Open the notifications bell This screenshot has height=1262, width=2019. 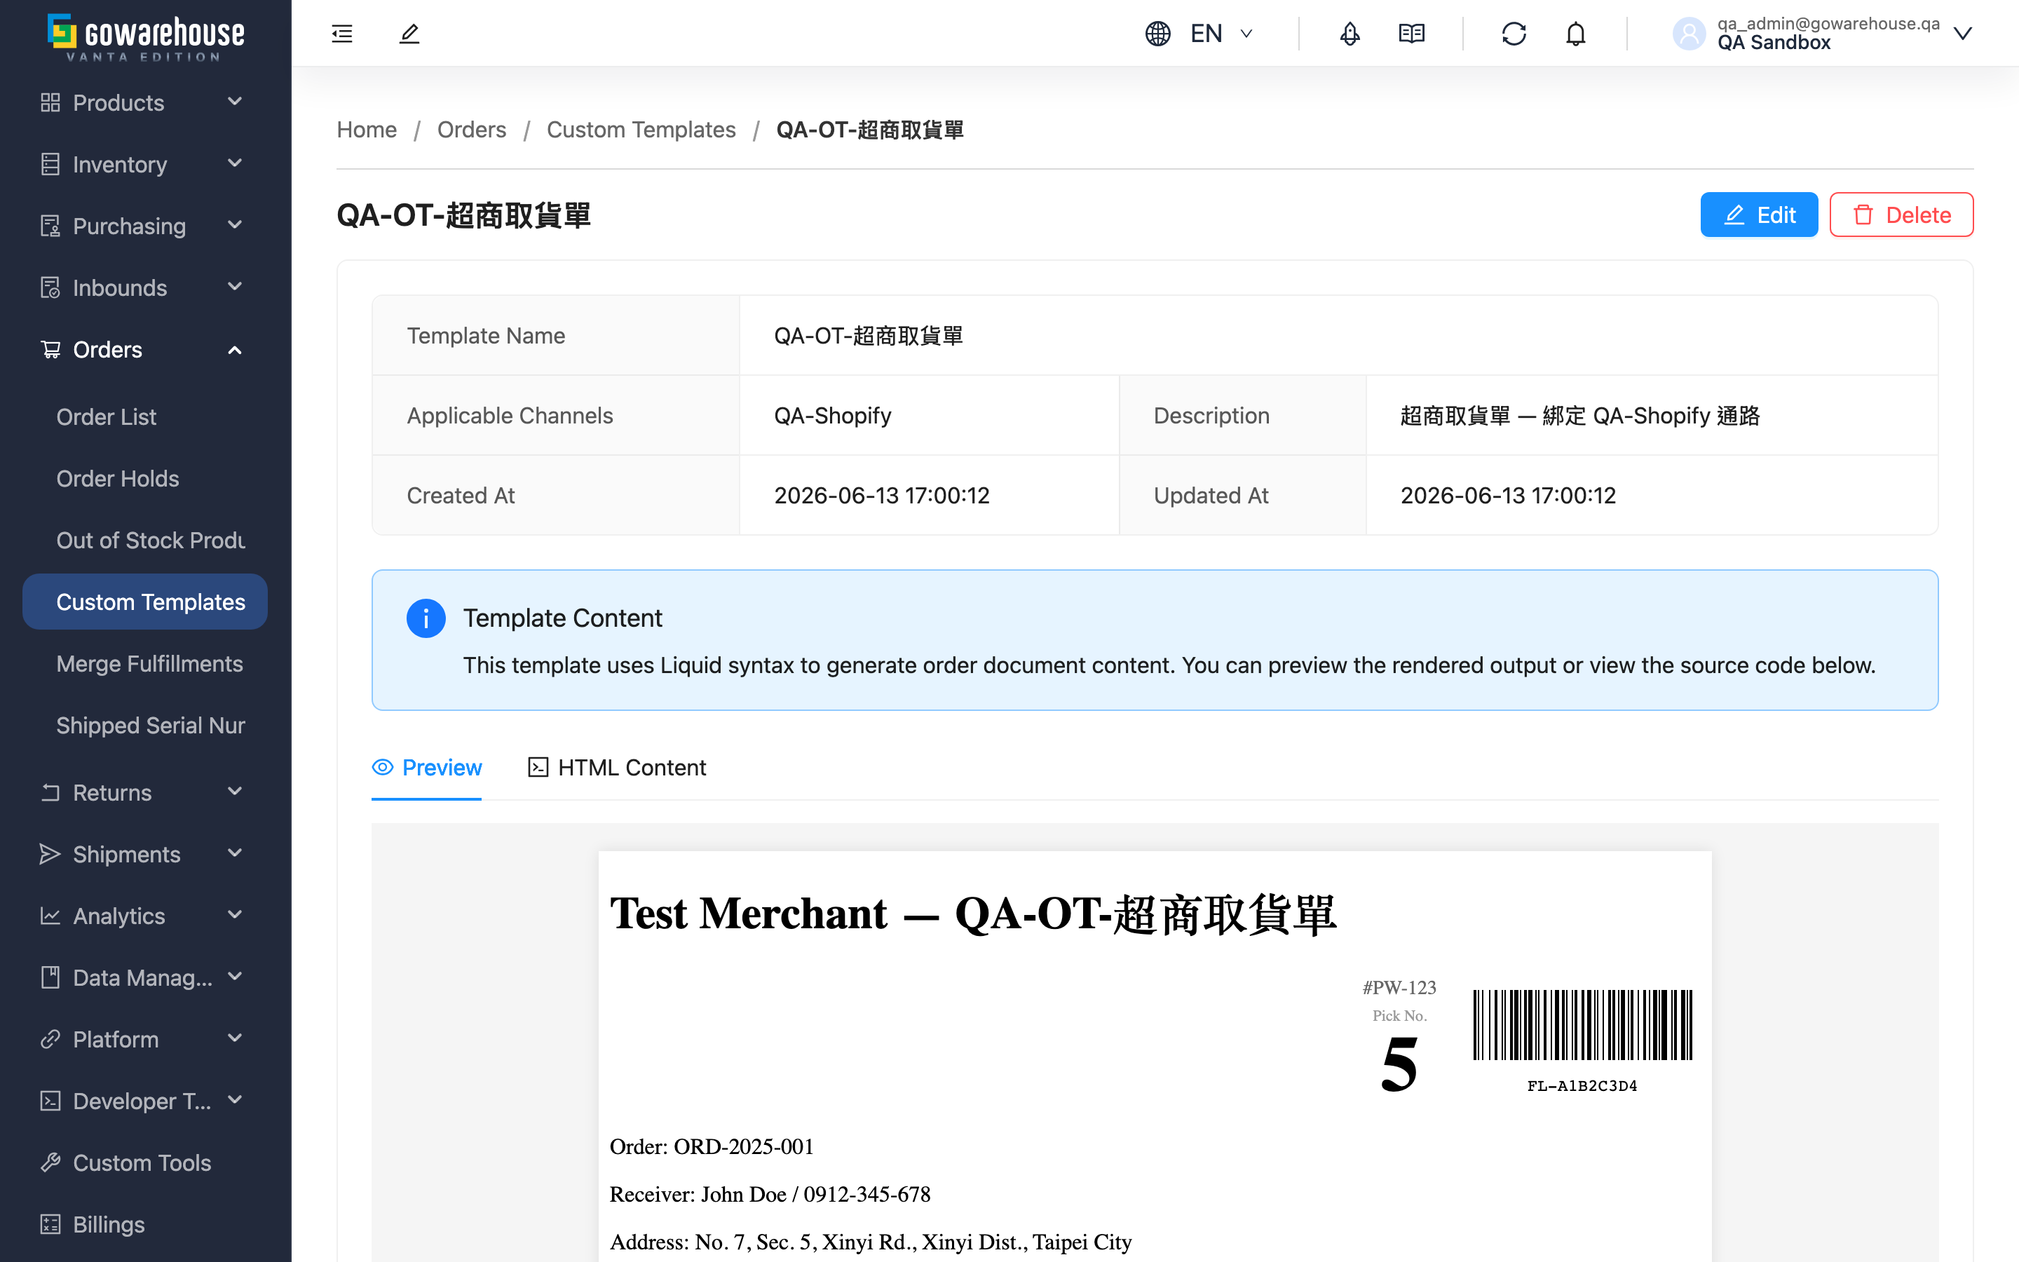[1575, 34]
